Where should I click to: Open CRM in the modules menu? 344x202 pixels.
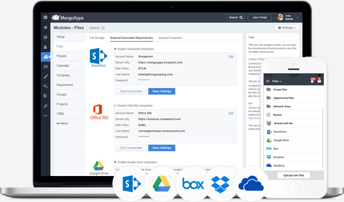[x=69, y=114]
